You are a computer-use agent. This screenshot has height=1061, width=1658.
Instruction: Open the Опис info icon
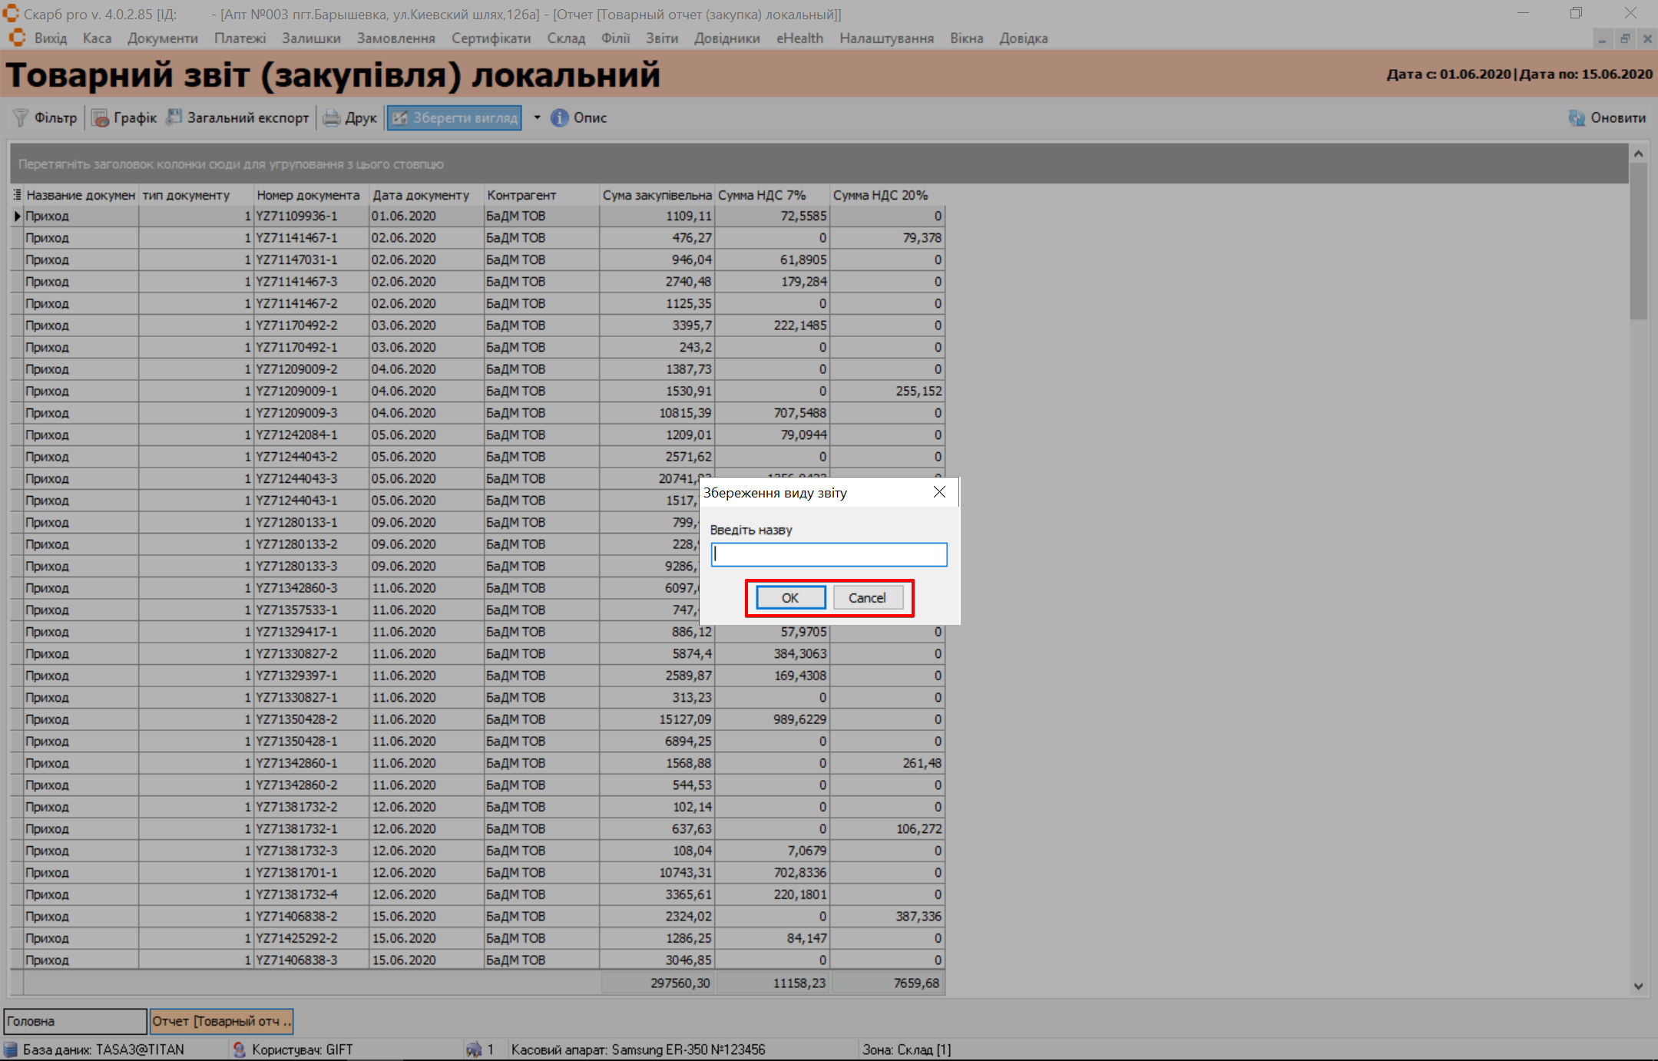tap(560, 117)
